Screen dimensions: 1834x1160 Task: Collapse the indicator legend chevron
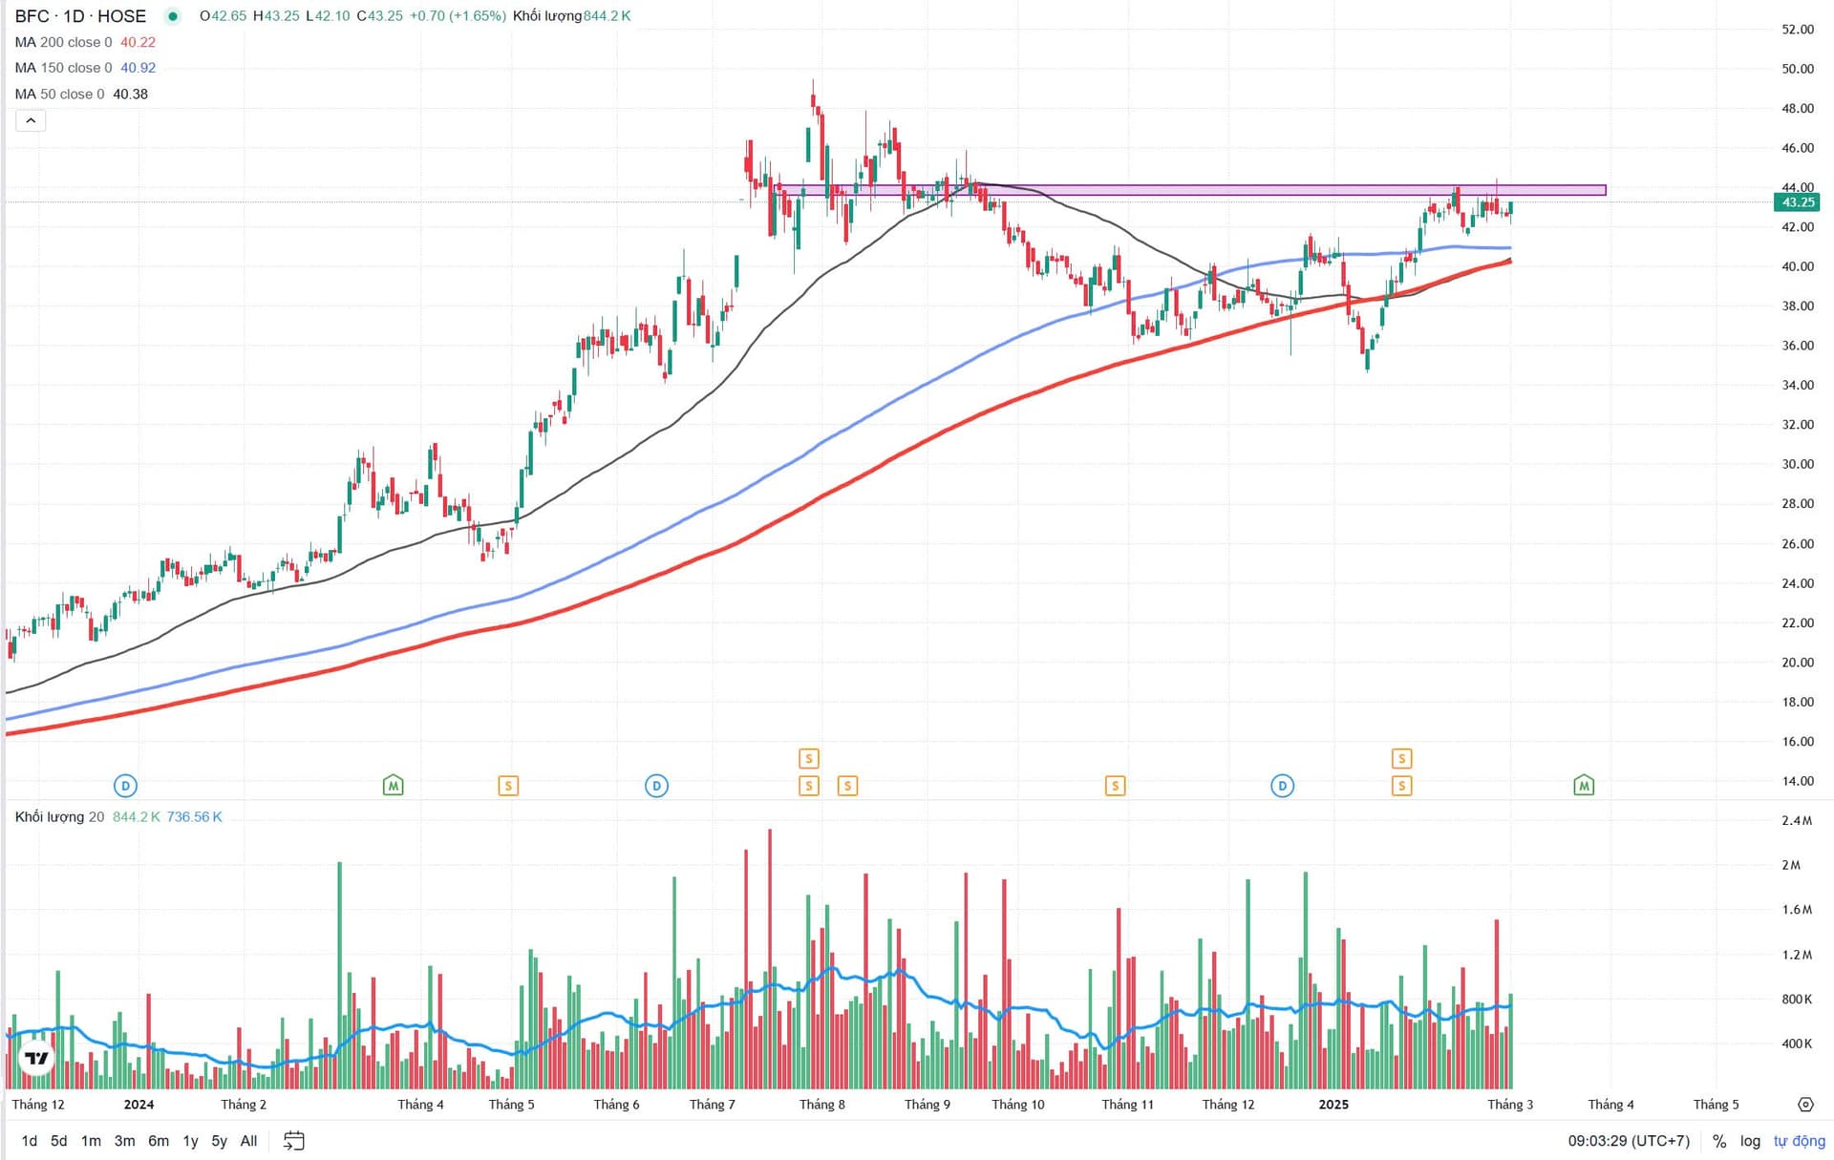31,120
